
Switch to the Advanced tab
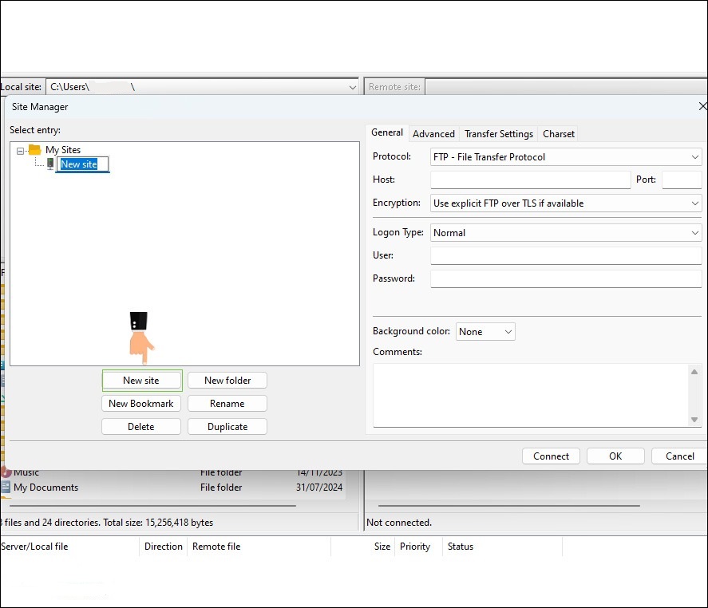(x=433, y=134)
